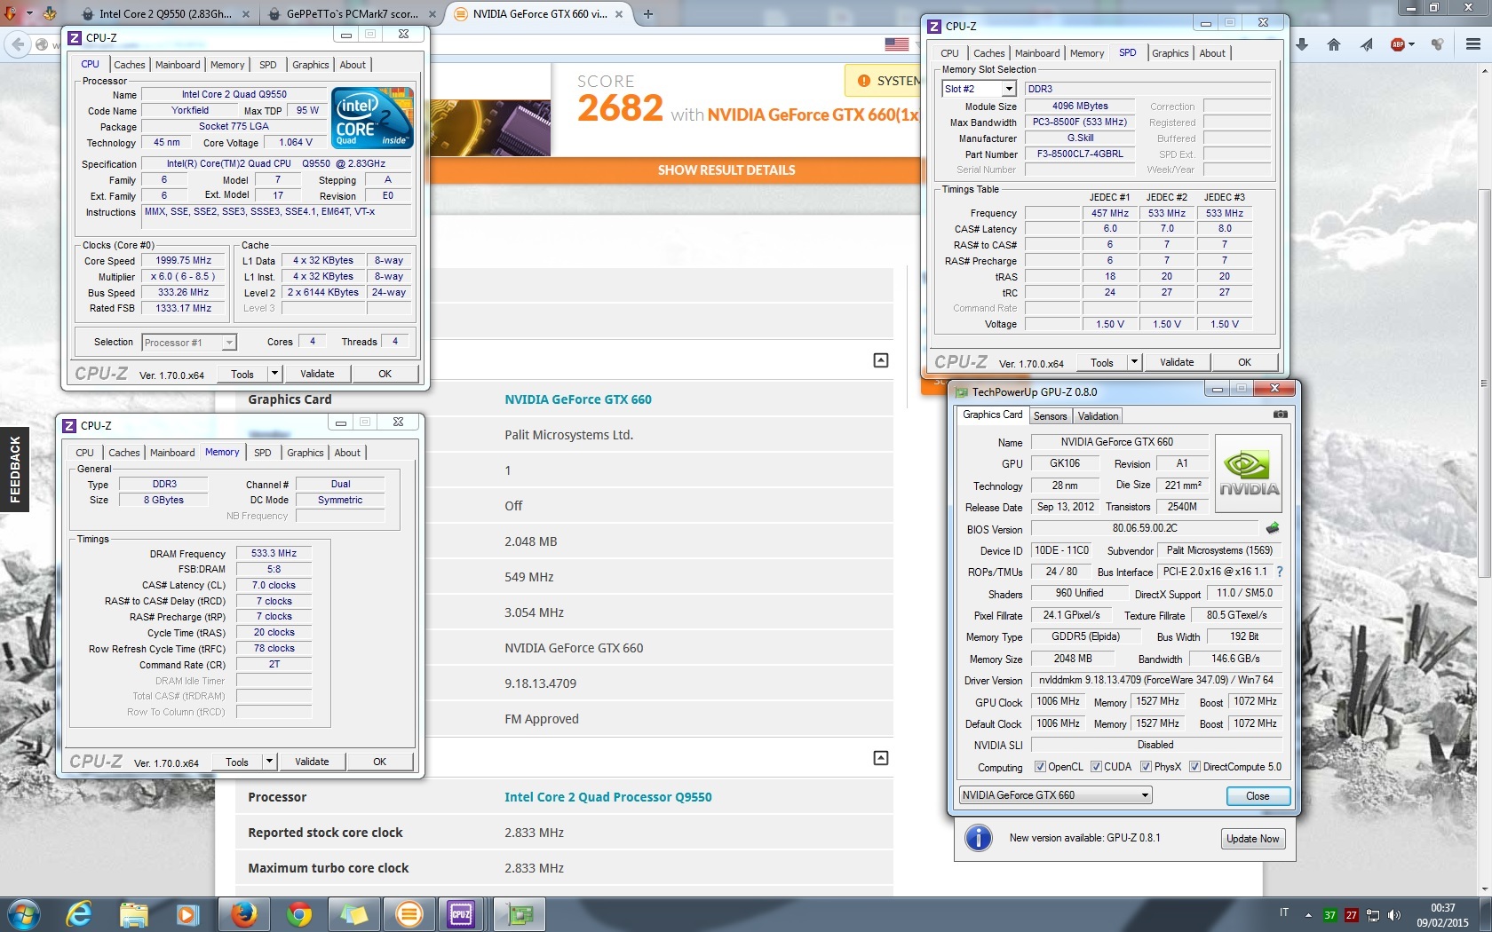The width and height of the screenshot is (1492, 932).
Task: Open Windows Explorer folder taskbar icon
Action: pyautogui.click(x=133, y=914)
